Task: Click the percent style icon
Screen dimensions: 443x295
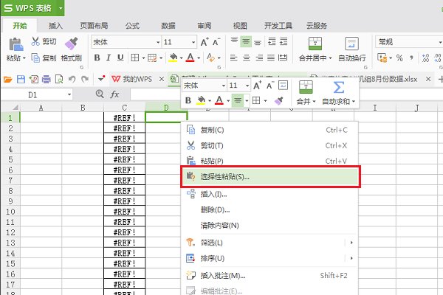Action: pos(399,58)
